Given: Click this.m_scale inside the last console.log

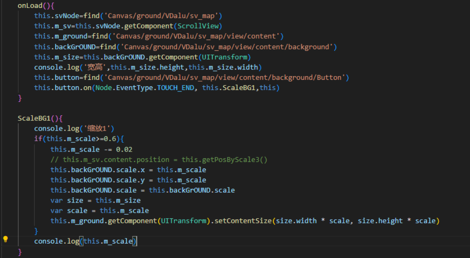Looking at the screenshot, I should tap(108, 241).
